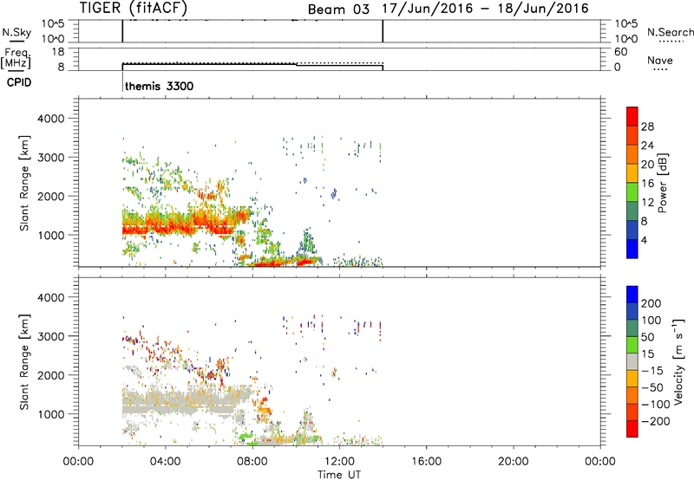Click the '12:00' time axis tick label
Image resolution: width=694 pixels, height=480 pixels.
(339, 462)
